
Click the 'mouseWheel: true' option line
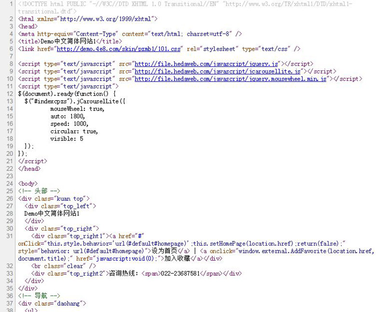tap(77, 109)
